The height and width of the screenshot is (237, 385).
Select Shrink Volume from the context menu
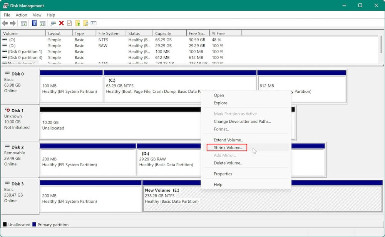pos(227,147)
